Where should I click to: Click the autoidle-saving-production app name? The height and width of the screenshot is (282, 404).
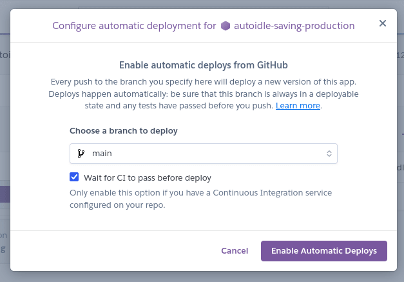[294, 26]
